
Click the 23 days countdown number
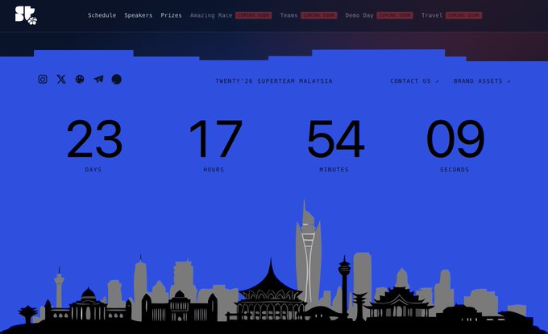[94, 138]
